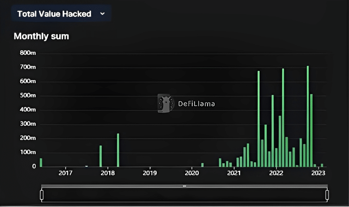Select the late-2017 bar near 150m

101,156
